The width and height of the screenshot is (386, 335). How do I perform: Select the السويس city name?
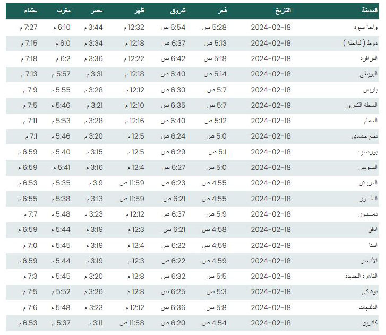pyautogui.click(x=368, y=168)
